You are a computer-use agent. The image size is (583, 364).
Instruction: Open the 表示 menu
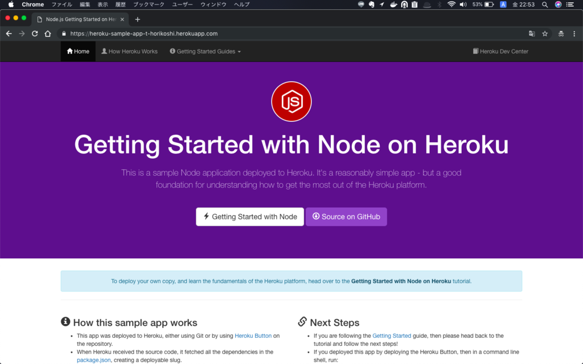(x=102, y=5)
